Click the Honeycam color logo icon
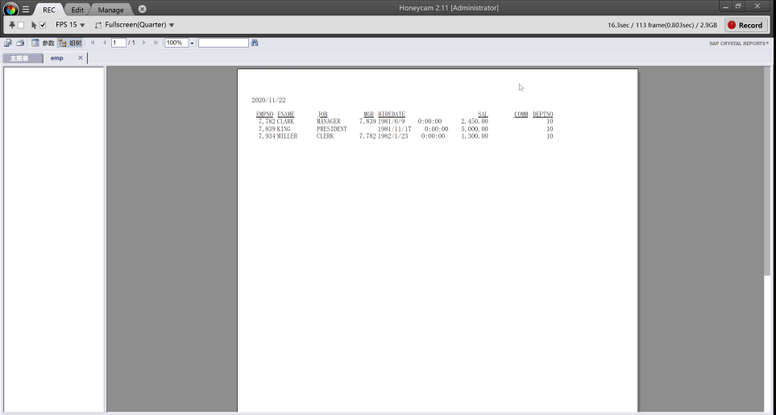 point(10,9)
